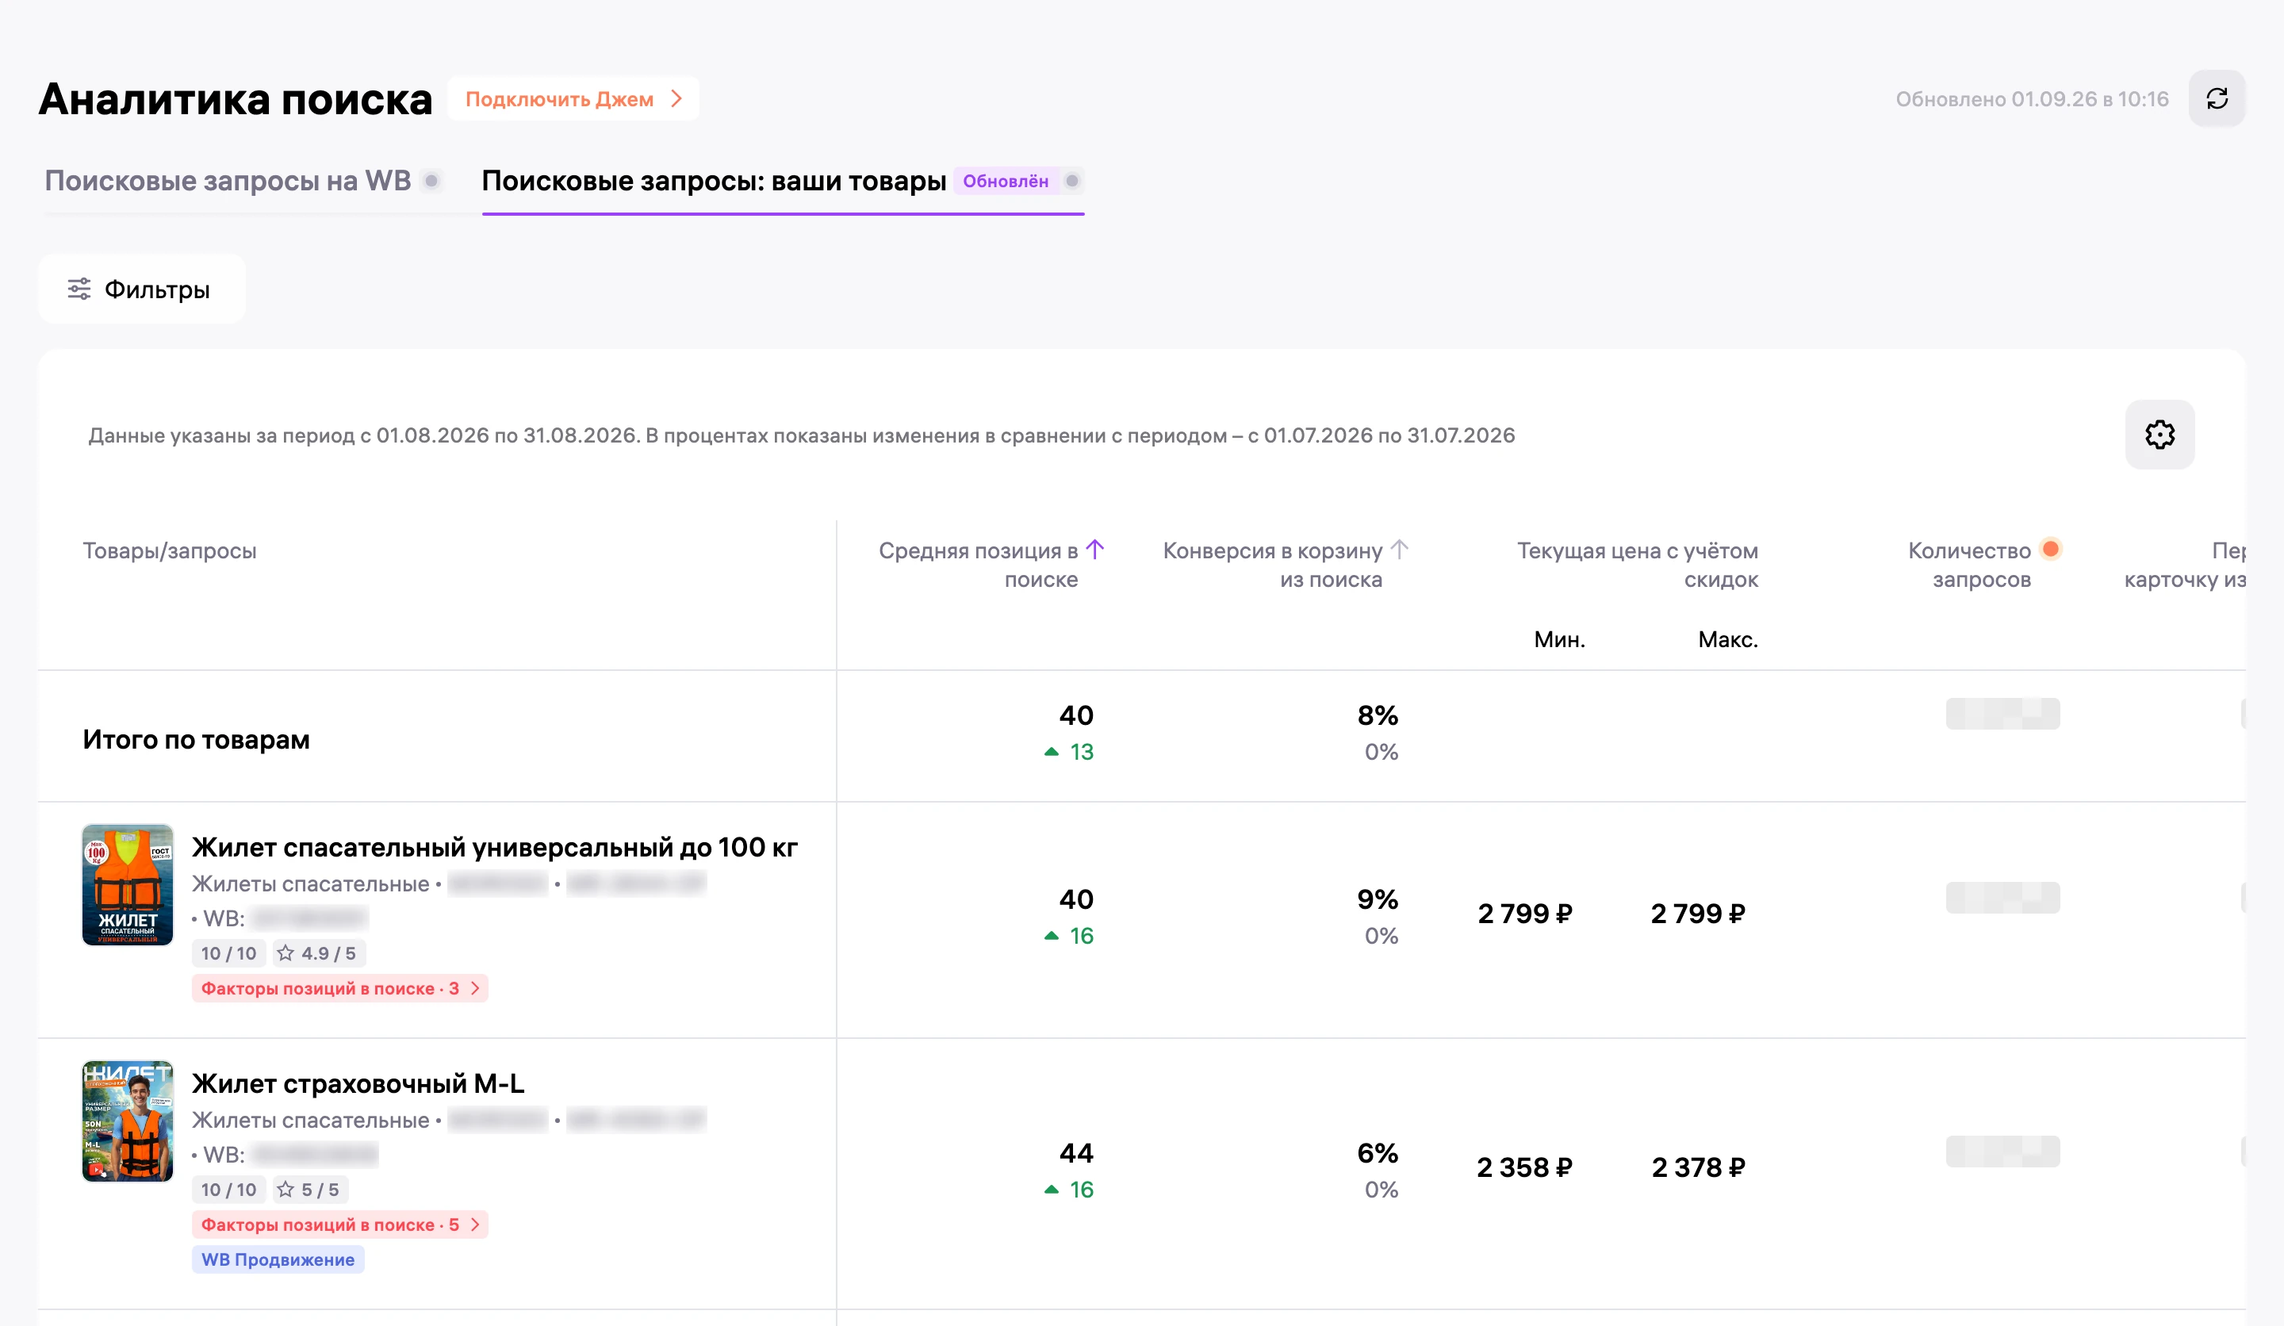Click the 5 / 5 star rating badge
This screenshot has width=2284, height=1326.
(310, 1189)
